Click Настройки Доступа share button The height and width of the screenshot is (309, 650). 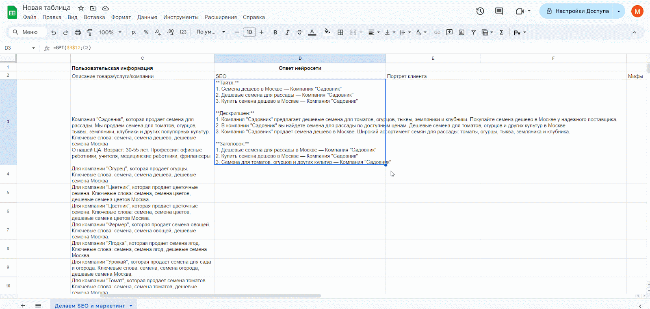click(577, 11)
